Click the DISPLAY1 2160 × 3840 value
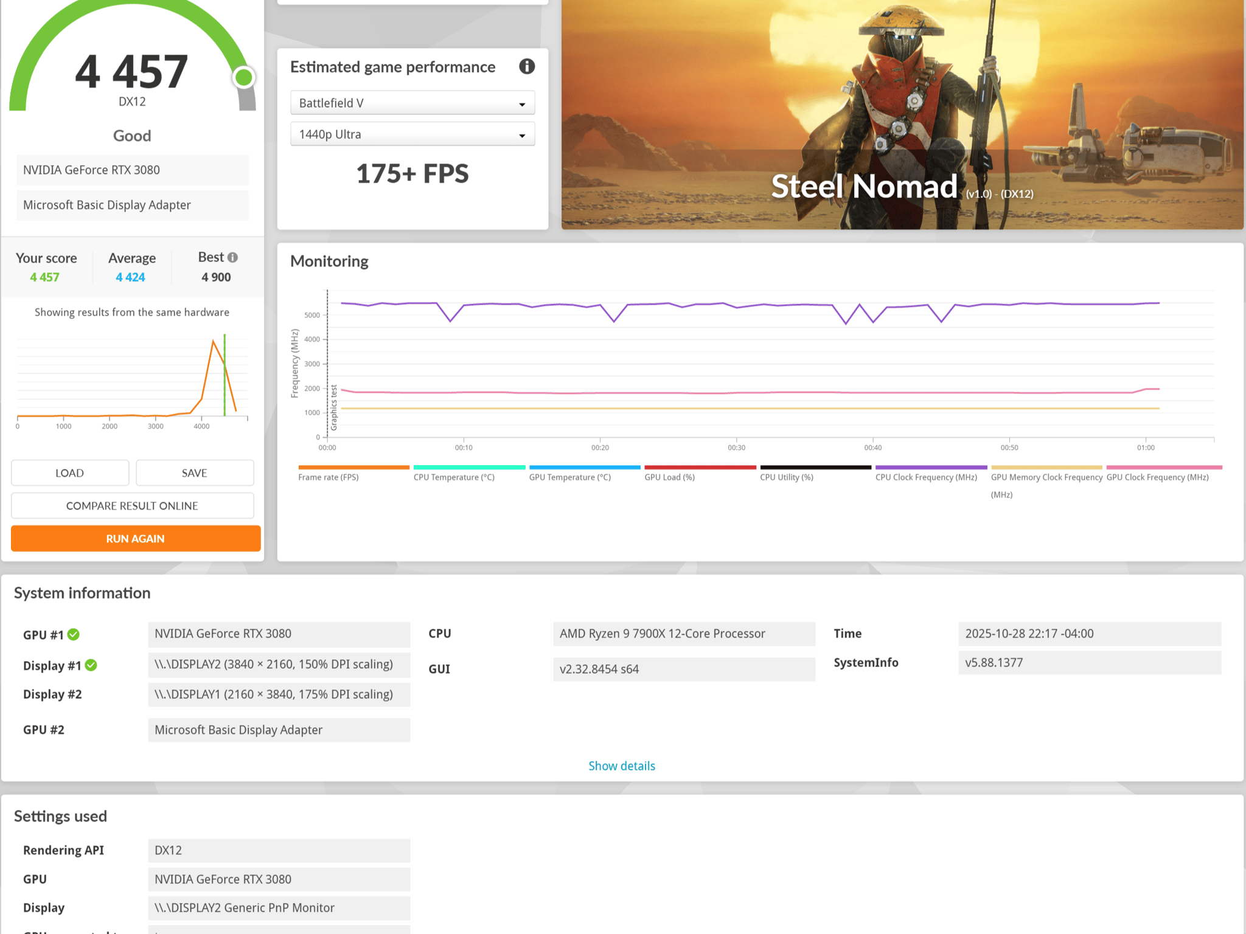The width and height of the screenshot is (1246, 934). tap(279, 694)
